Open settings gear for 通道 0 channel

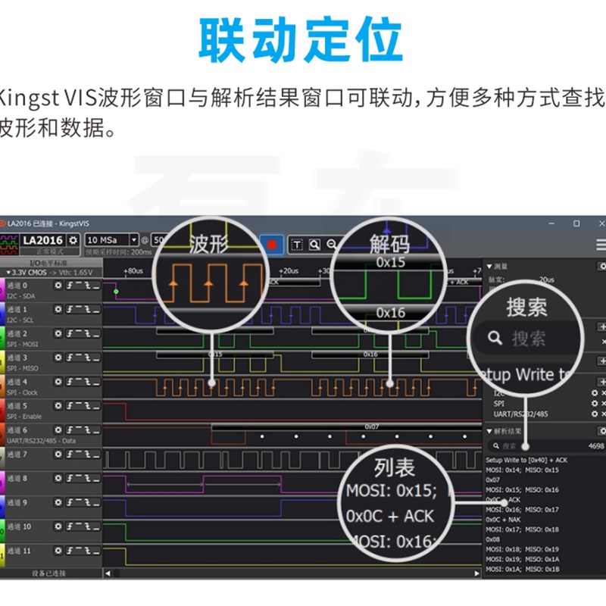click(58, 286)
